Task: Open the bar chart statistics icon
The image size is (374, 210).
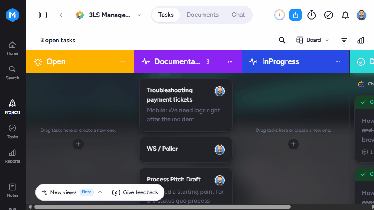Action: pos(361,40)
